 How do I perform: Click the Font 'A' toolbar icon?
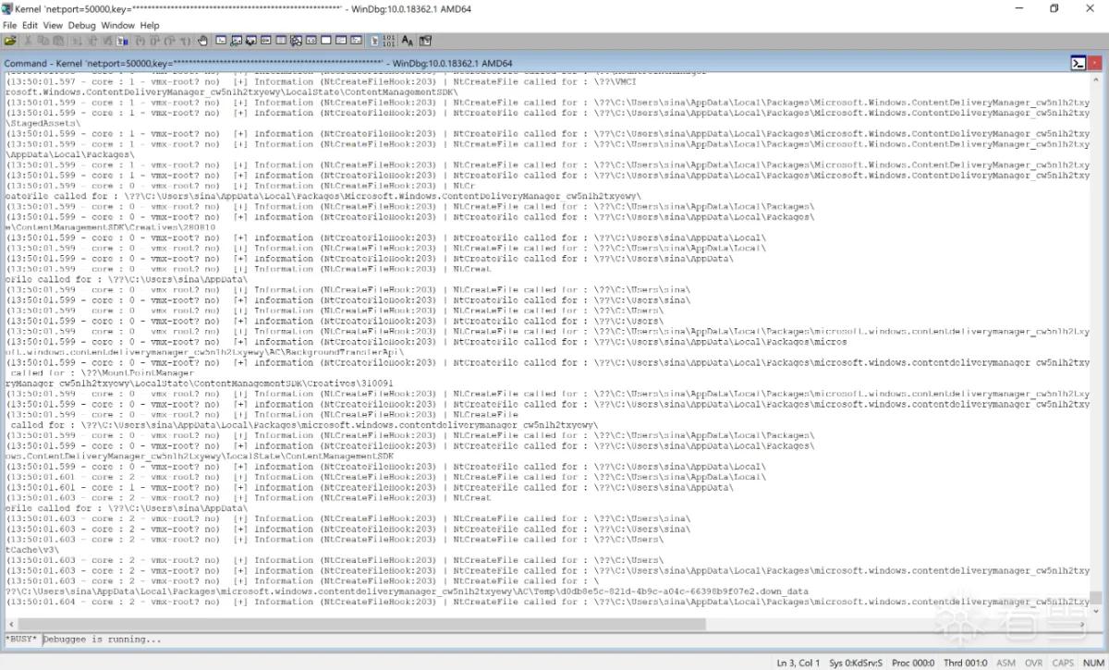407,41
